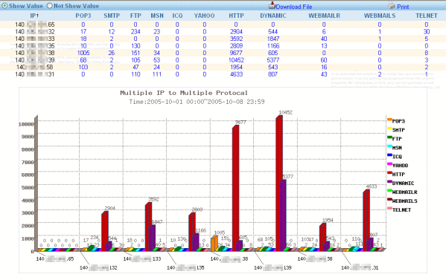Screen dimensions: 446x280
Task: Click the red HTTP bar labeled 9677
Action: [236, 189]
